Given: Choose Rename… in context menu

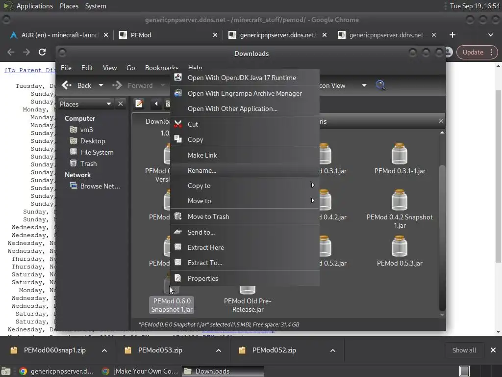Looking at the screenshot, I should coord(245,170).
